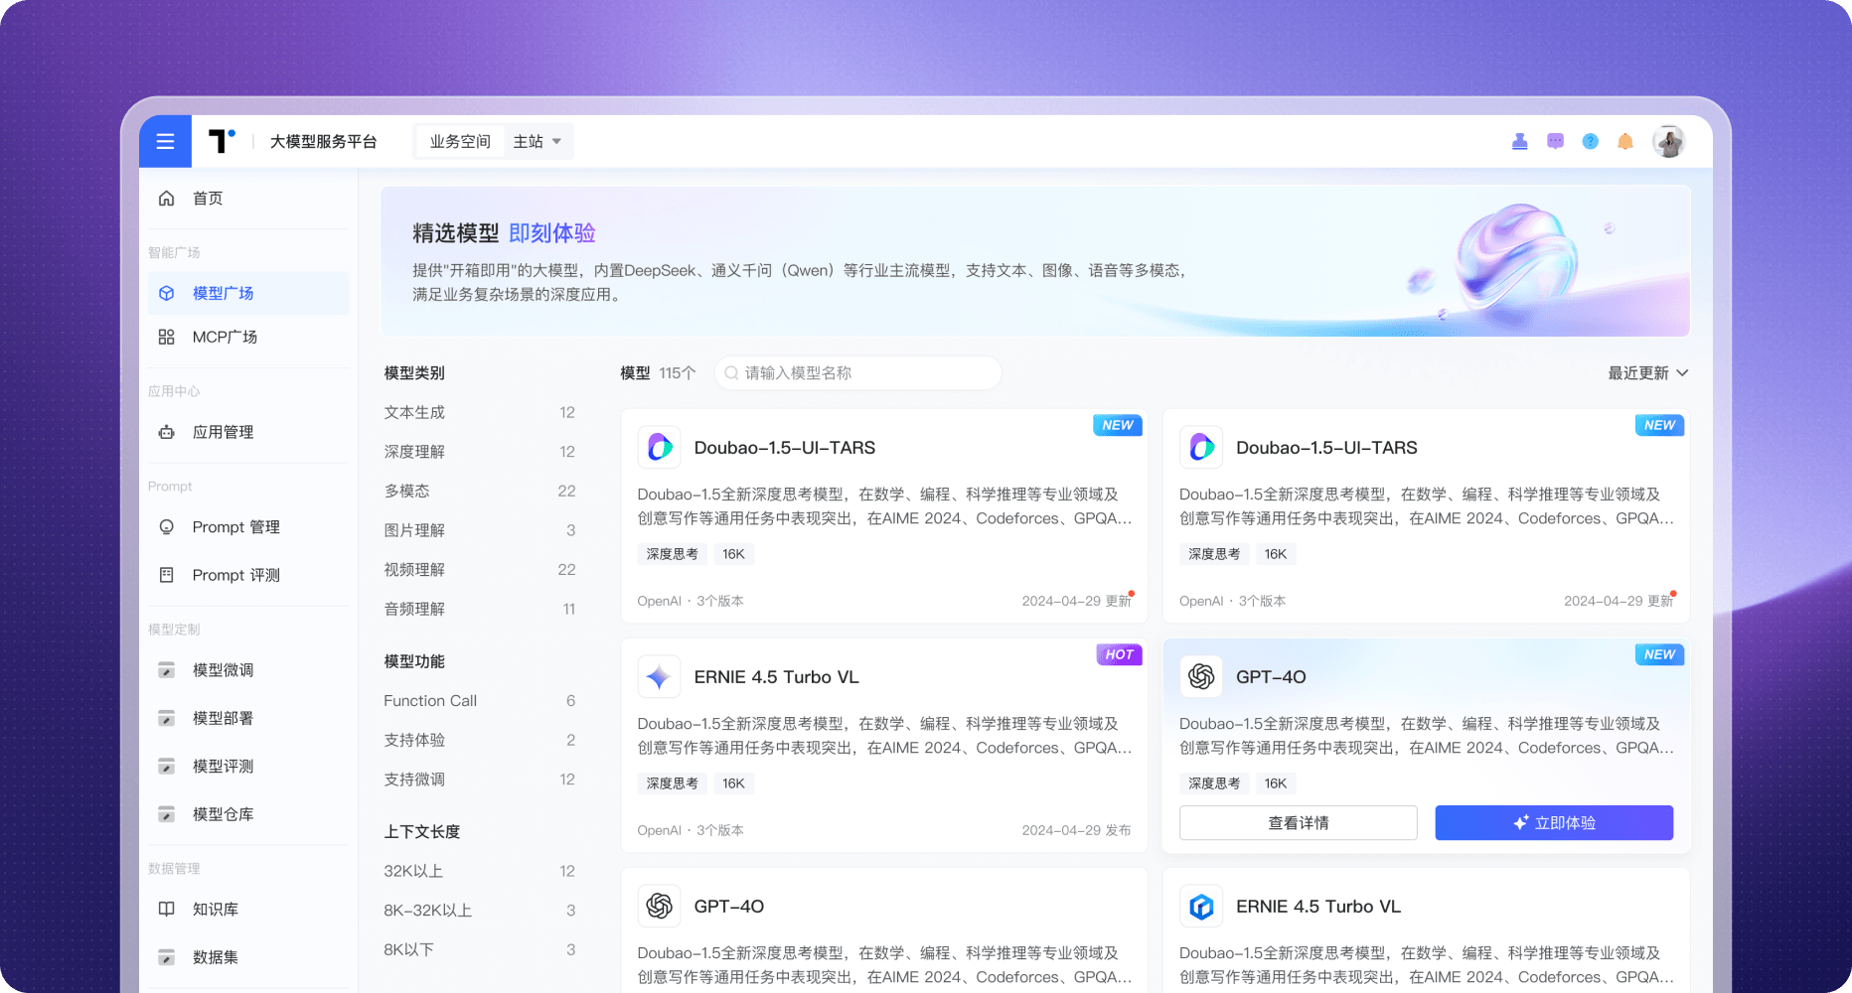
Task: Click the book icon beside 知识库
Action: pos(167,909)
